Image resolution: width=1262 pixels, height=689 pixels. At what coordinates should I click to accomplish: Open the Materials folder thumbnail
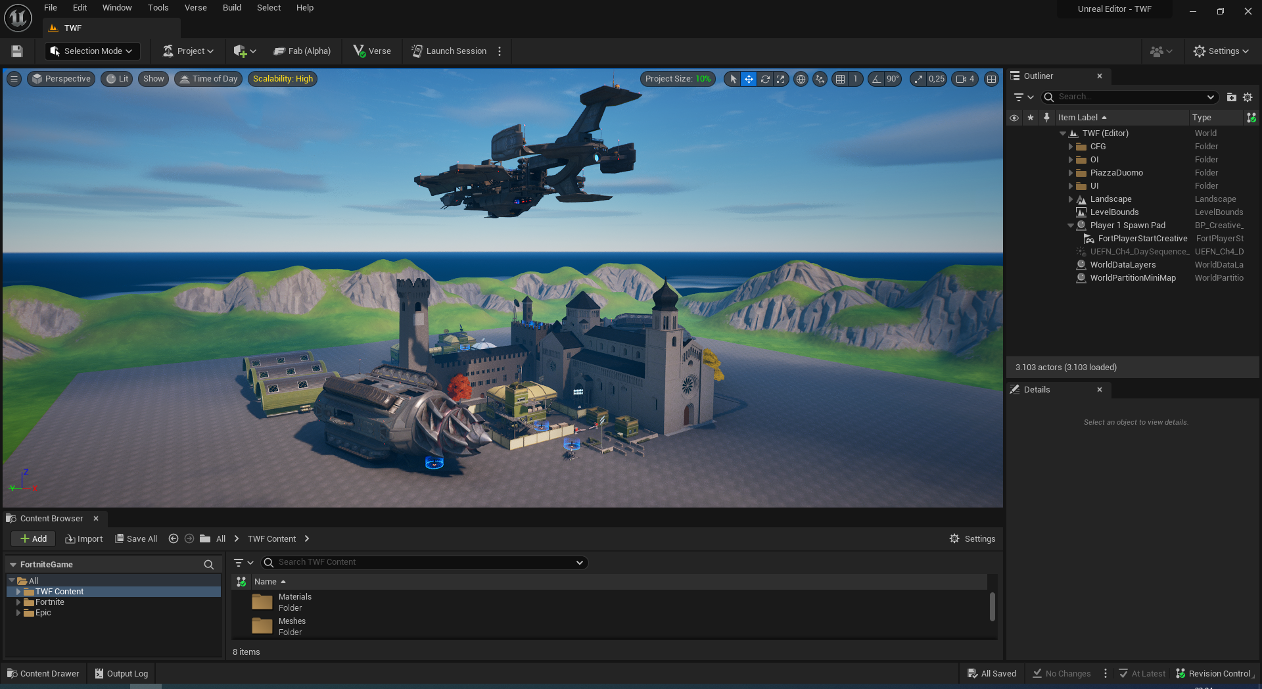click(x=262, y=602)
